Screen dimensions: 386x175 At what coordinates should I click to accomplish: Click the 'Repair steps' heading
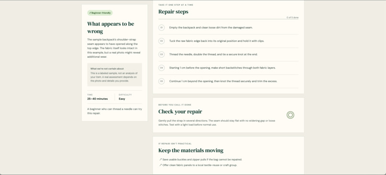pyautogui.click(x=173, y=11)
